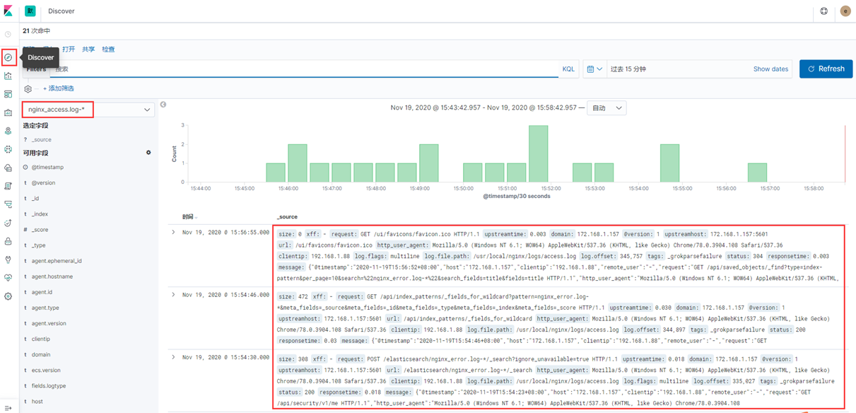Collapse the field sidebar with arrow icon
Viewport: 856px width, 413px height.
(x=163, y=105)
